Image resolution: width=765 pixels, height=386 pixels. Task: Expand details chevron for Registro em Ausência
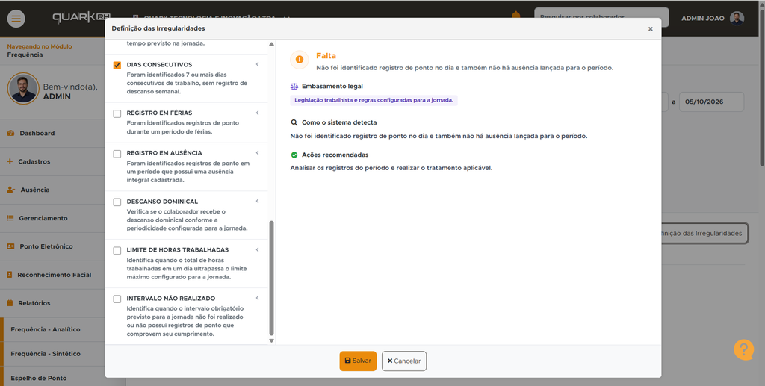pyautogui.click(x=257, y=152)
